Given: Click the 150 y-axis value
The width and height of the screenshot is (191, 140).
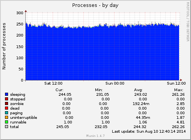Looking at the screenshot, I should [20, 47].
